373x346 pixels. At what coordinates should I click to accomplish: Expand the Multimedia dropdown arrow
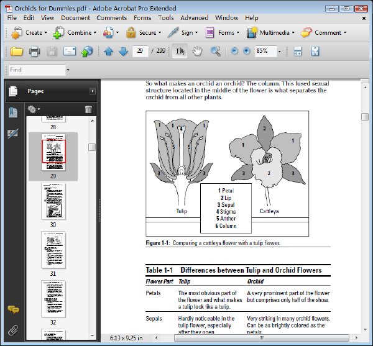293,33
